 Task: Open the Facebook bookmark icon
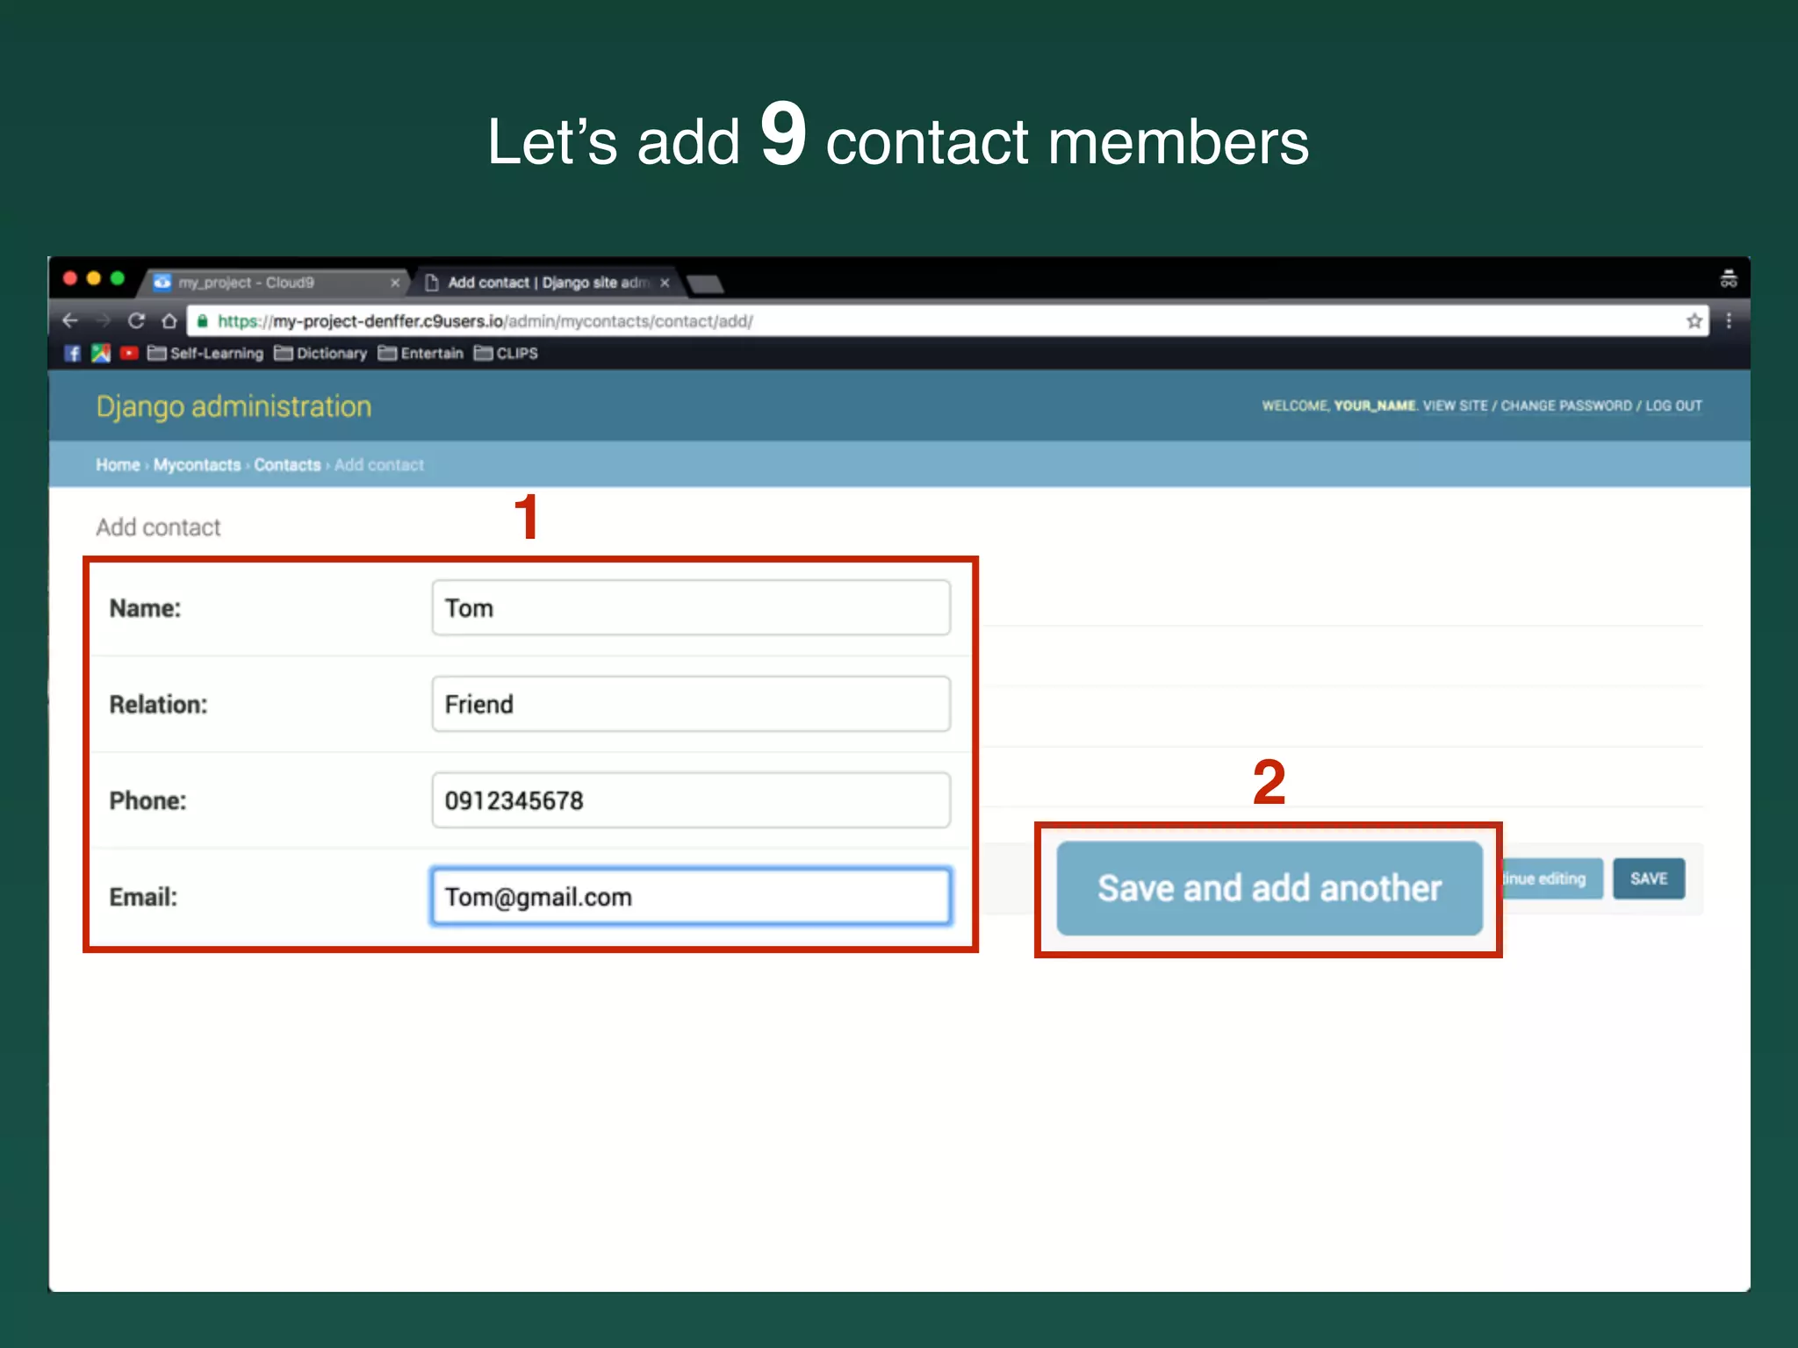(x=73, y=353)
